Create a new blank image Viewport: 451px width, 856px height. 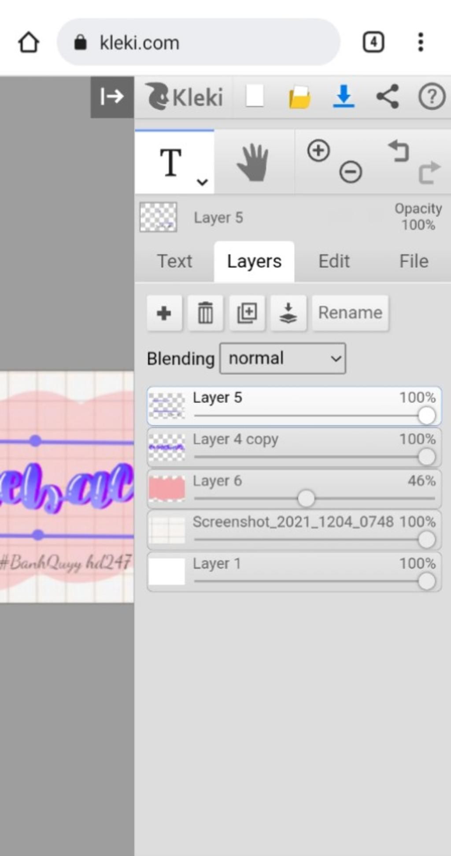pos(255,96)
